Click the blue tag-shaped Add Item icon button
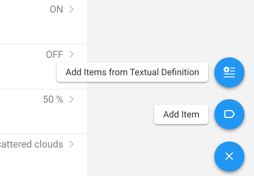This screenshot has height=176, width=254. pyautogui.click(x=229, y=114)
